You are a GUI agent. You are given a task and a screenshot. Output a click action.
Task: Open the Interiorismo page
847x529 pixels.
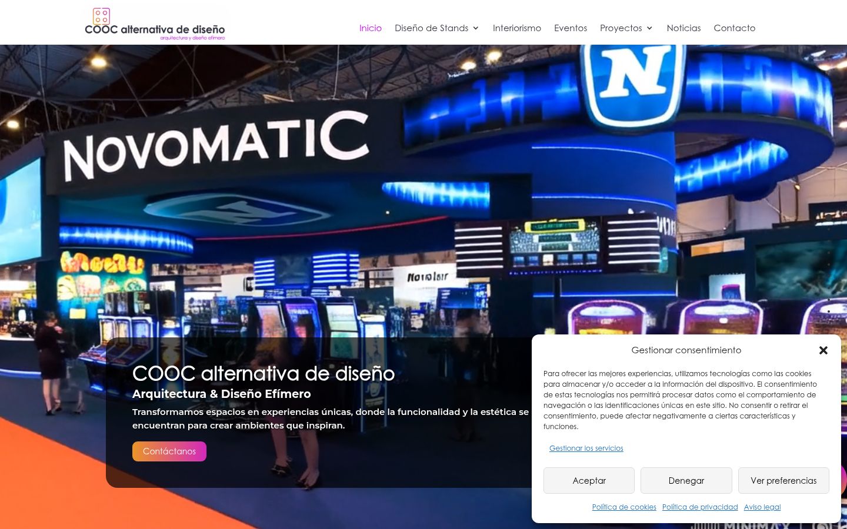click(x=517, y=28)
